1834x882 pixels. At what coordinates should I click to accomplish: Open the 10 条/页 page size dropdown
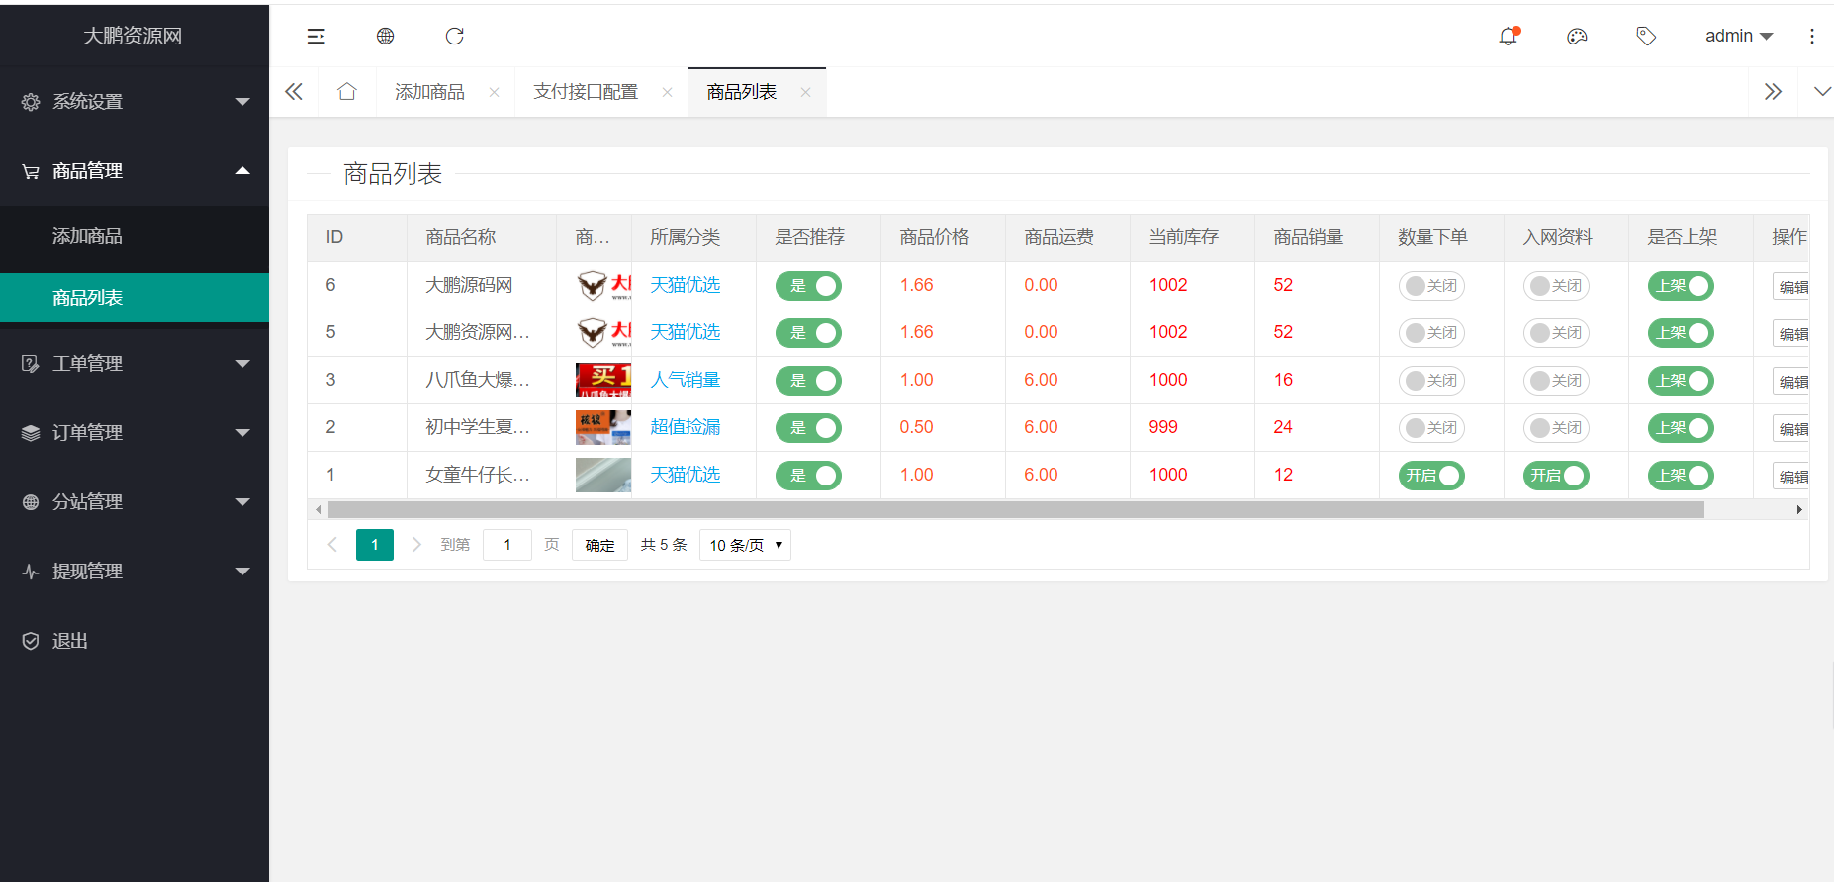(x=745, y=545)
